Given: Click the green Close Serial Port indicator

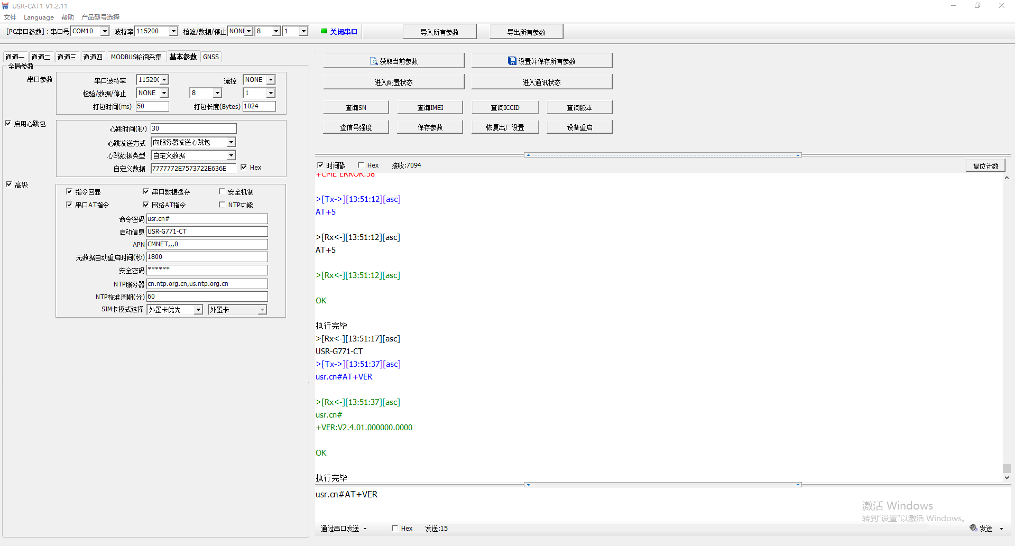Looking at the screenshot, I should [324, 31].
